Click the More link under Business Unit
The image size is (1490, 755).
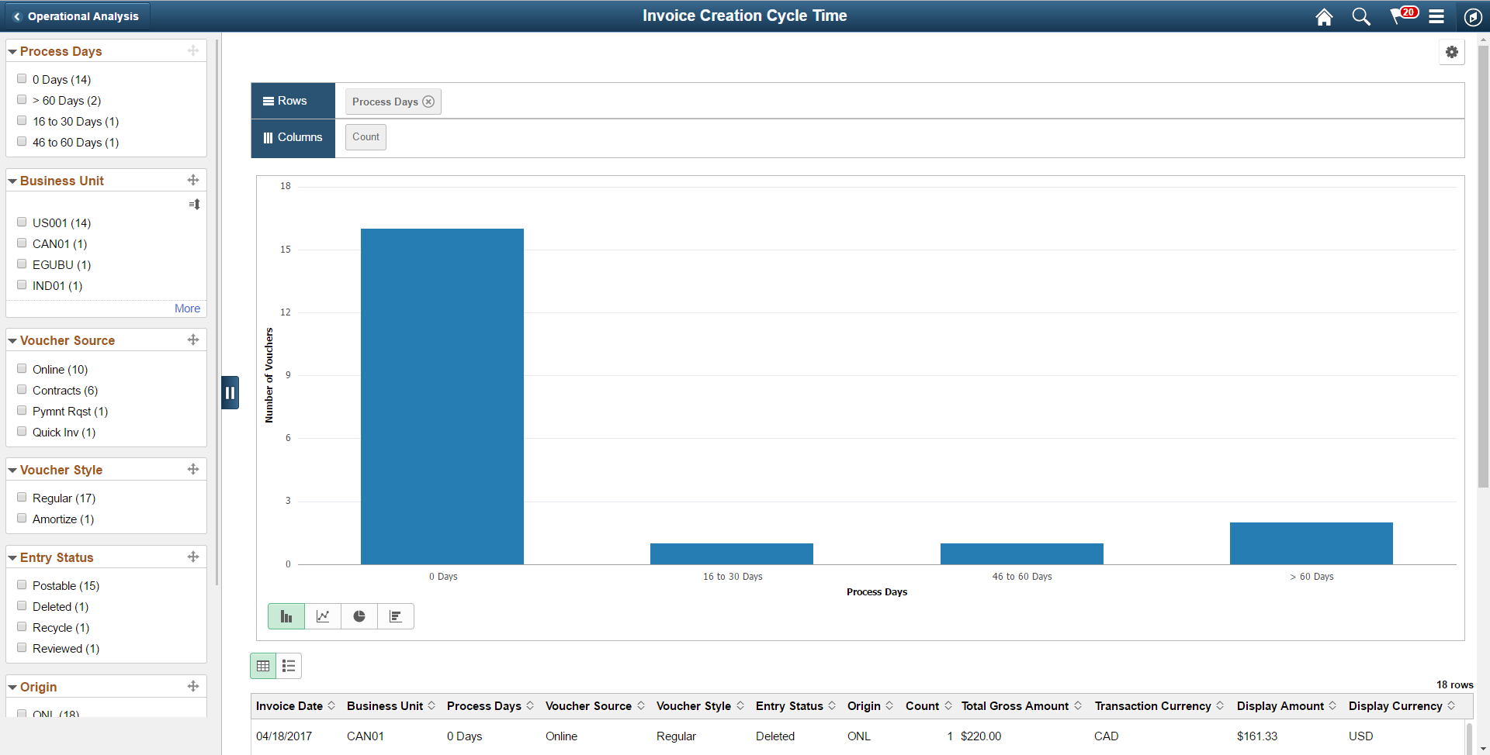click(x=187, y=308)
